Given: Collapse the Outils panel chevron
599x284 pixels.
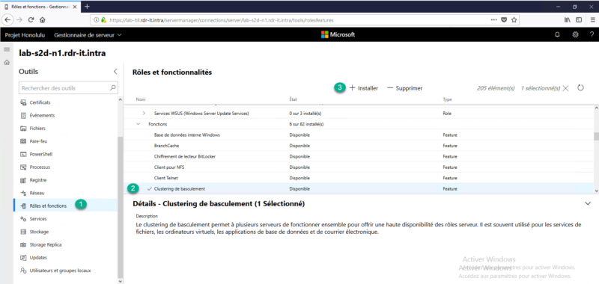Looking at the screenshot, I should click(115, 72).
